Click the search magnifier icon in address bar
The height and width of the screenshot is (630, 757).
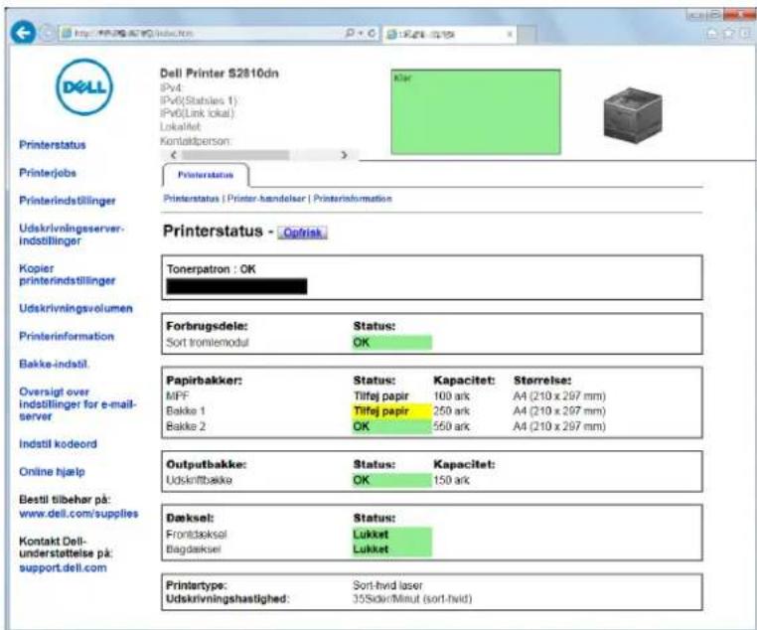(350, 33)
